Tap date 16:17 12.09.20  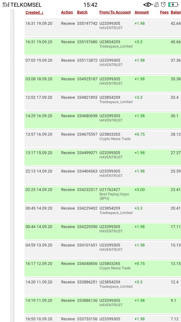[39, 264]
